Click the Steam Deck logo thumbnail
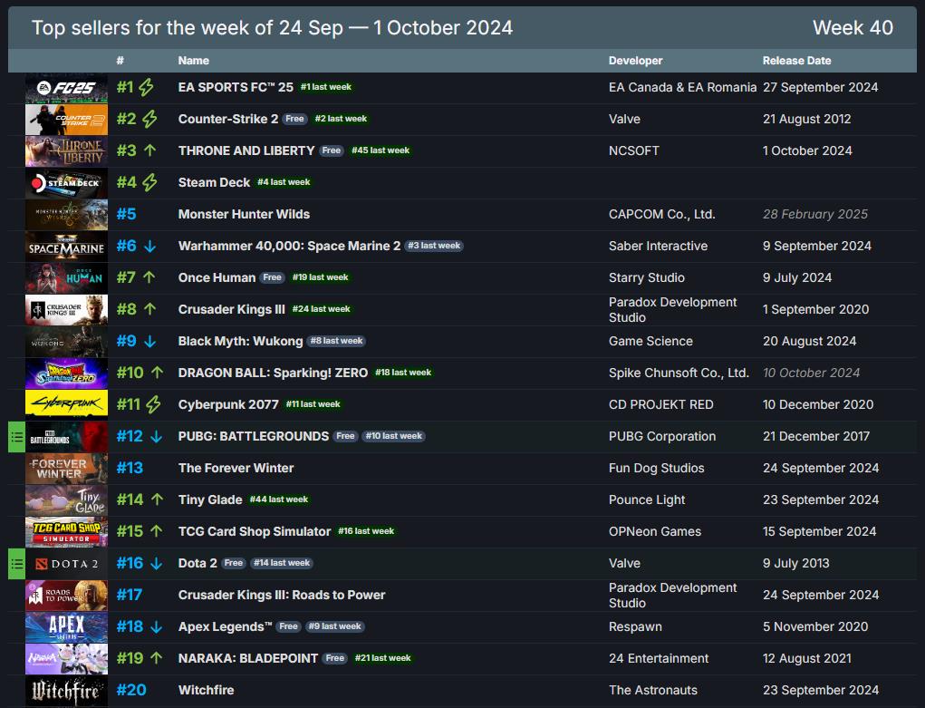 click(66, 183)
